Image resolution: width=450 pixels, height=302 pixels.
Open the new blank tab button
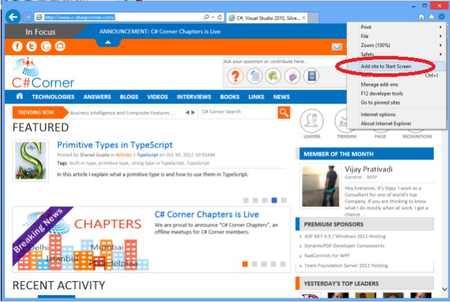click(x=313, y=18)
